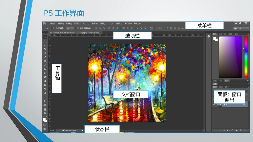
Task: Click swap foreground background colors arrow
Action: point(46,116)
